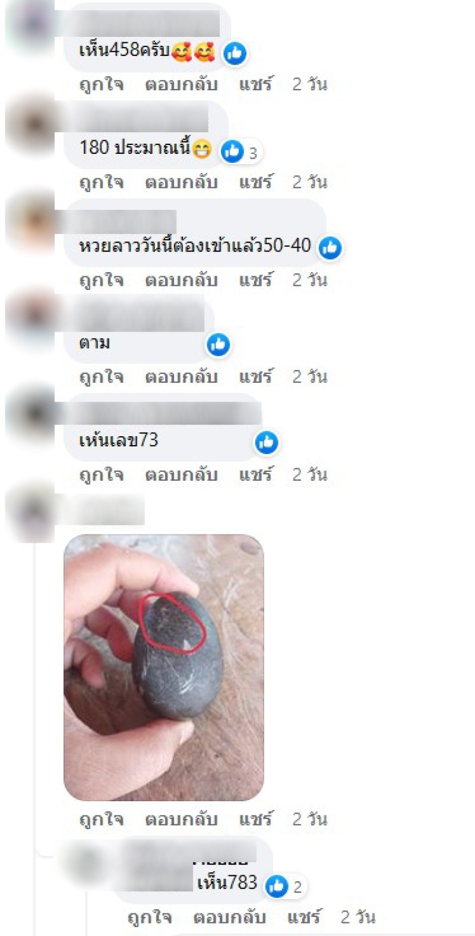
Task: Share the stone photo comment
Action: (256, 819)
